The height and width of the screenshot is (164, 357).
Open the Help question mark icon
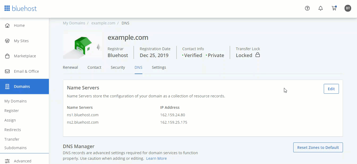click(307, 8)
